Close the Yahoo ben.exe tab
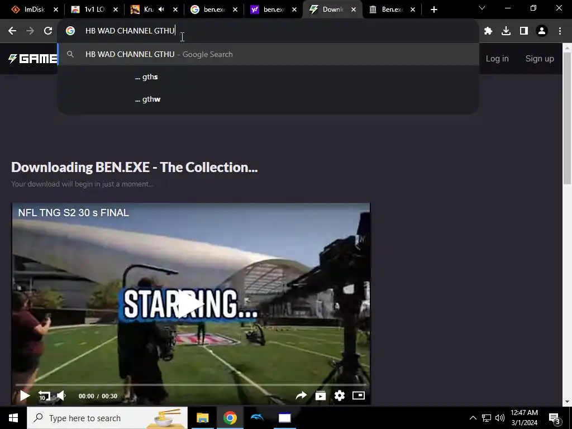Screen dimensions: 572x429 (x=294, y=9)
